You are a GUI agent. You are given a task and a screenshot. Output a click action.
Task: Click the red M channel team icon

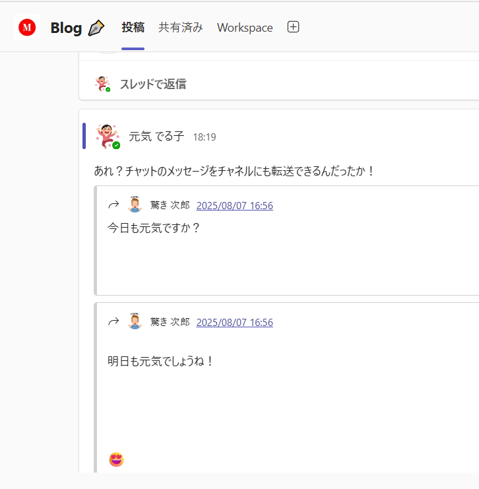(x=27, y=28)
